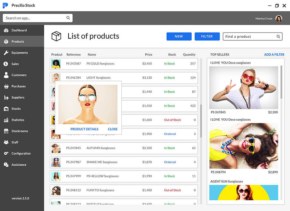The image size is (290, 211).
Task: Click reference PS 243587
Action: [x=73, y=64]
